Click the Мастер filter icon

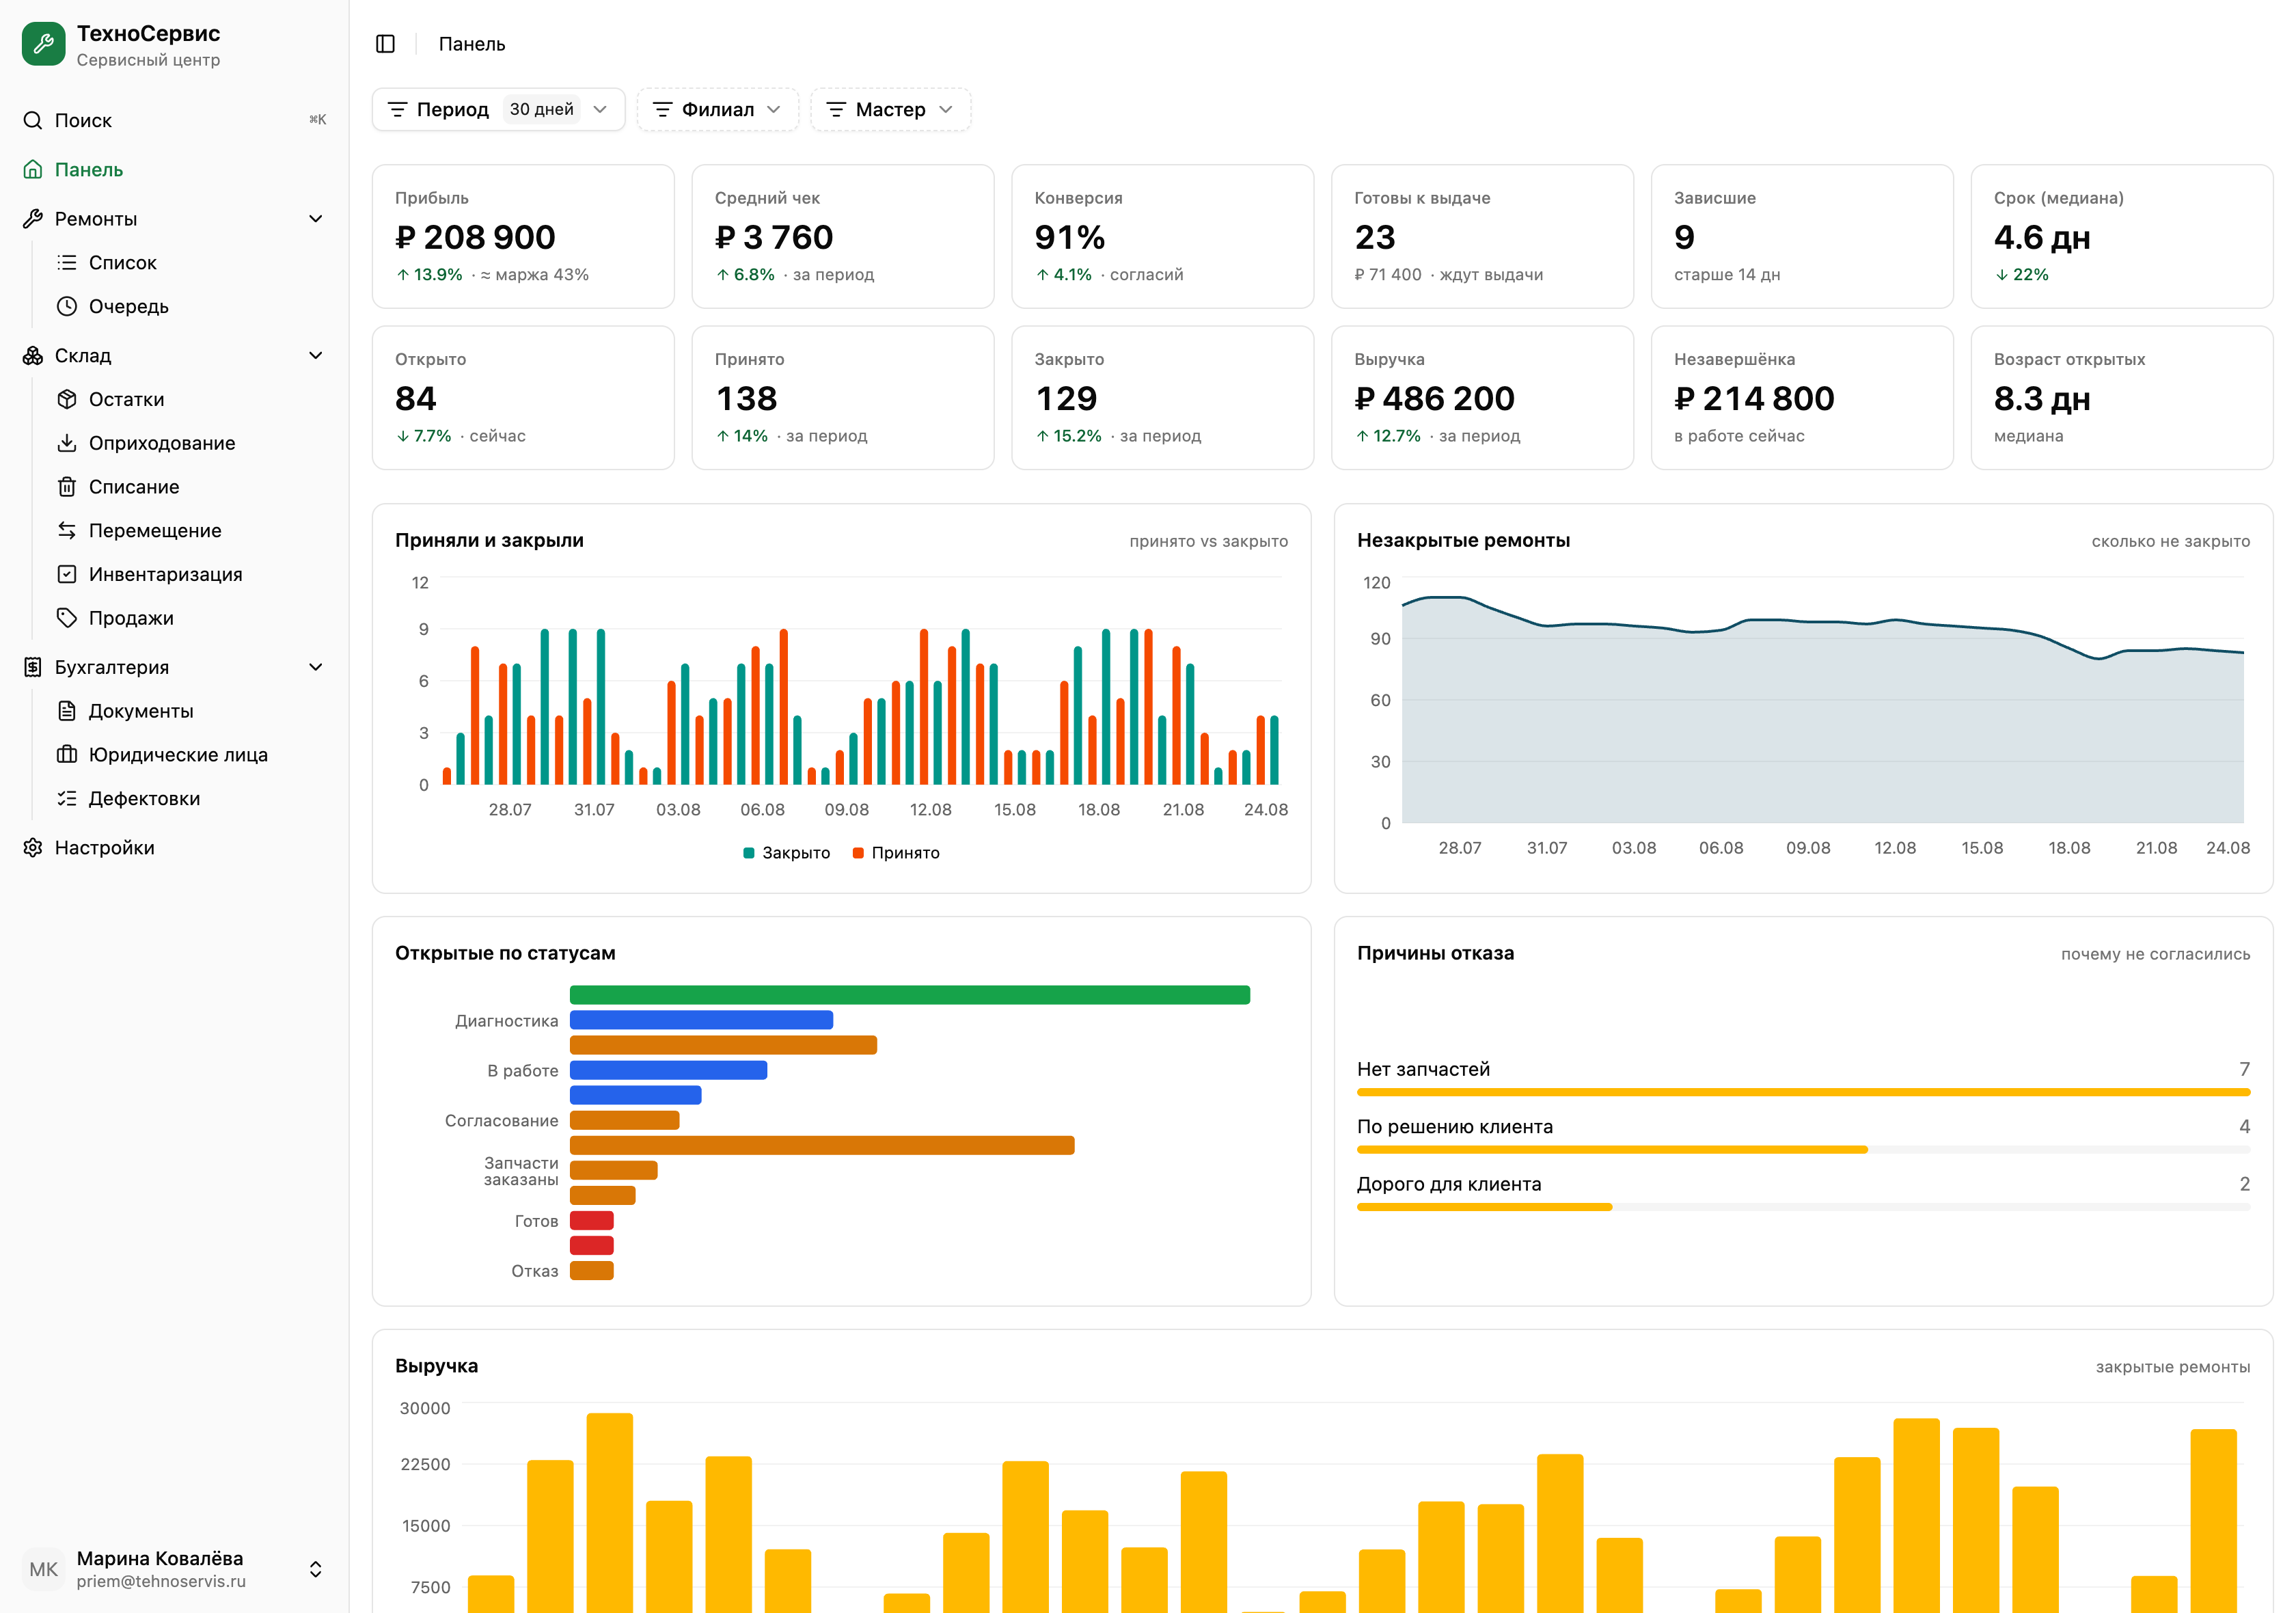click(836, 109)
